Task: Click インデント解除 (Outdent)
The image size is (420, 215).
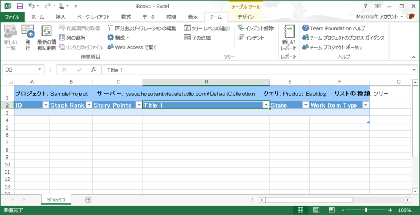Action: tap(256, 28)
